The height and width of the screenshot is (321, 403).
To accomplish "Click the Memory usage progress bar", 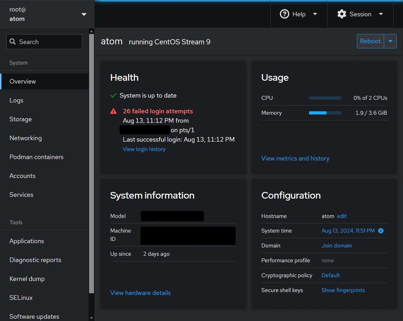I will click(x=325, y=113).
